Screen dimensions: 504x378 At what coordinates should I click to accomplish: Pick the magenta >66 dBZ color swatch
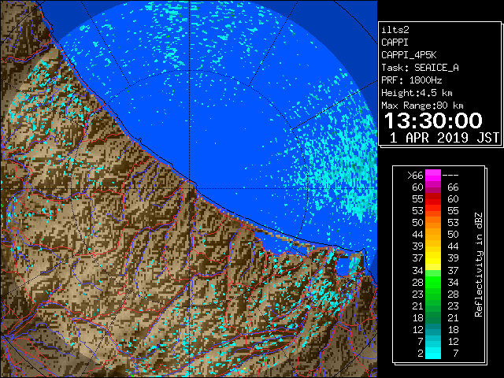pos(433,176)
